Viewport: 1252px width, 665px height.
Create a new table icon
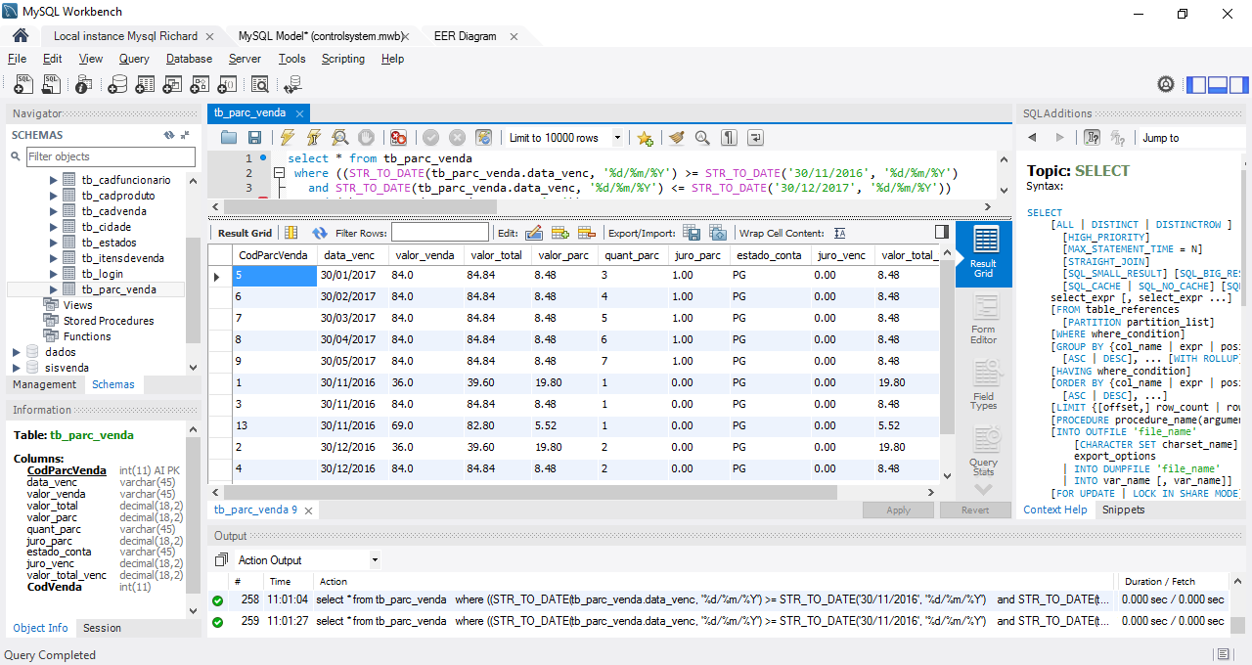pyautogui.click(x=145, y=84)
